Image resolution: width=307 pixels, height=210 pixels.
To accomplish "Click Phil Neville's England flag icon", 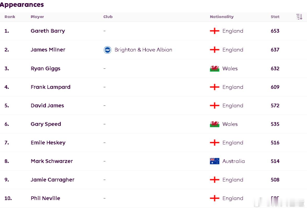I will point(215,198).
